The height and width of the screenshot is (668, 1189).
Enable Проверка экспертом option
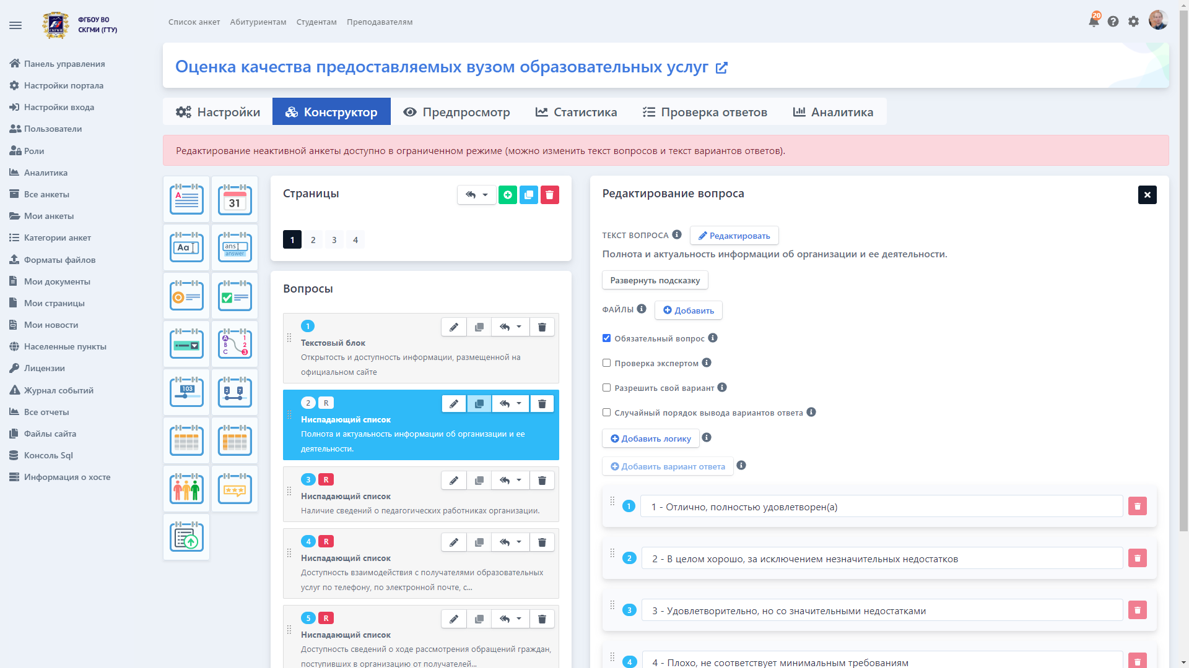[x=606, y=363]
